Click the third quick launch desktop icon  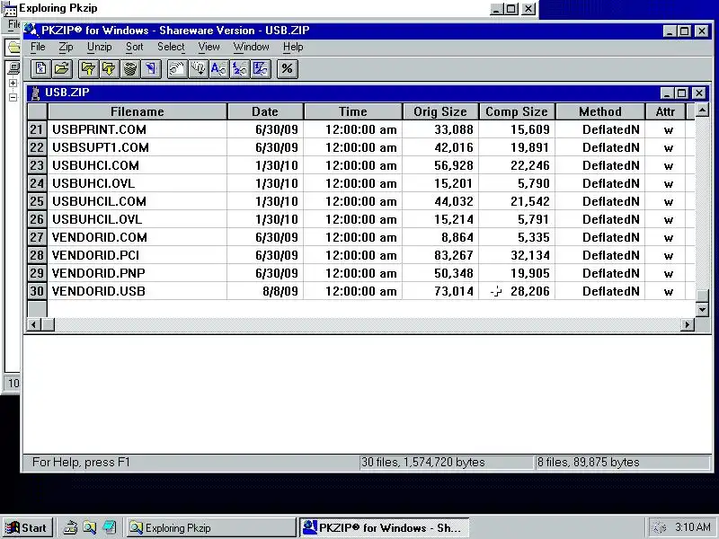(x=110, y=527)
